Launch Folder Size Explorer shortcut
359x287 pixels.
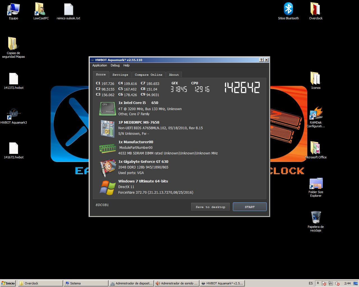(316, 187)
